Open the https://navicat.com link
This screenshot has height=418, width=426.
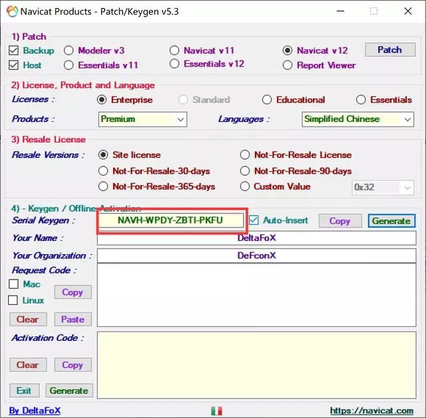[371, 411]
